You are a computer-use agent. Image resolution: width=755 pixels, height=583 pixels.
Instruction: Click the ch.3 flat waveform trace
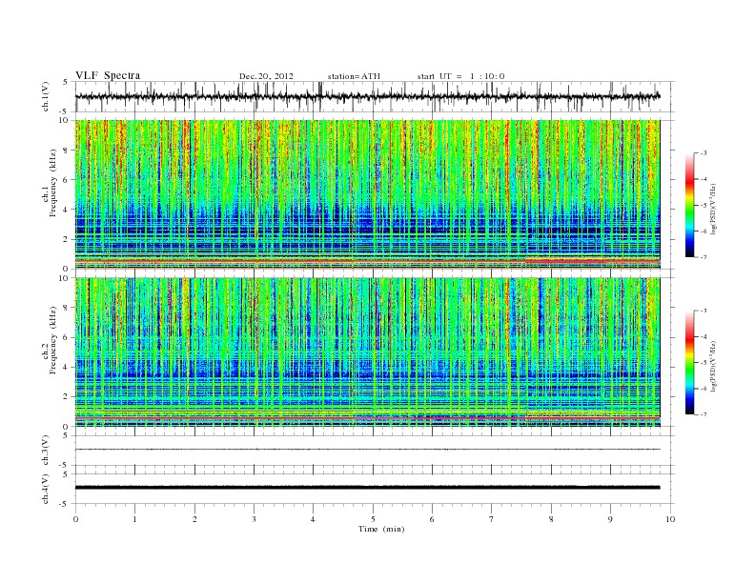[x=367, y=450]
